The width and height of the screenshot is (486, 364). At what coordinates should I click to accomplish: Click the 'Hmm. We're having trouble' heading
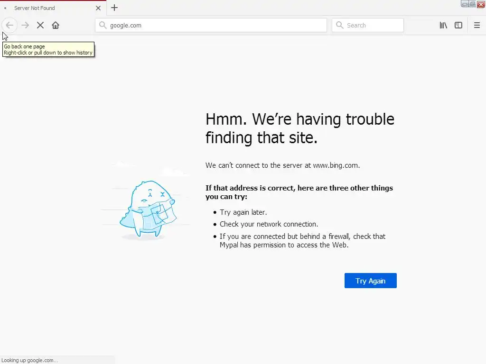(300, 128)
